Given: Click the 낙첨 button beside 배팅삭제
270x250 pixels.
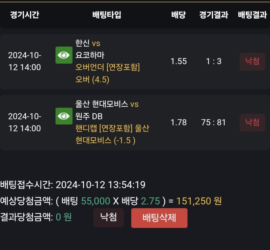Looking at the screenshot, I should 108,217.
